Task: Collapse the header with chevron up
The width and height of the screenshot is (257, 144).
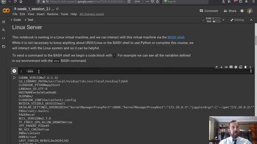Action: [x=251, y=20]
